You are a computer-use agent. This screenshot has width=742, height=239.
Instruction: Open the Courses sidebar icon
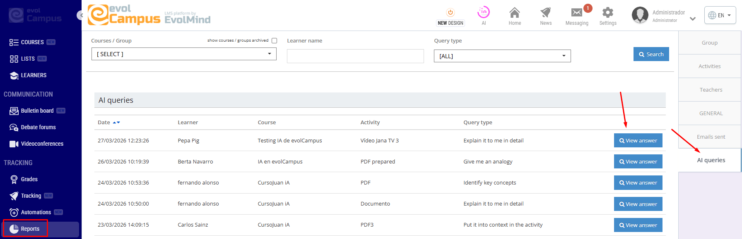click(x=14, y=42)
